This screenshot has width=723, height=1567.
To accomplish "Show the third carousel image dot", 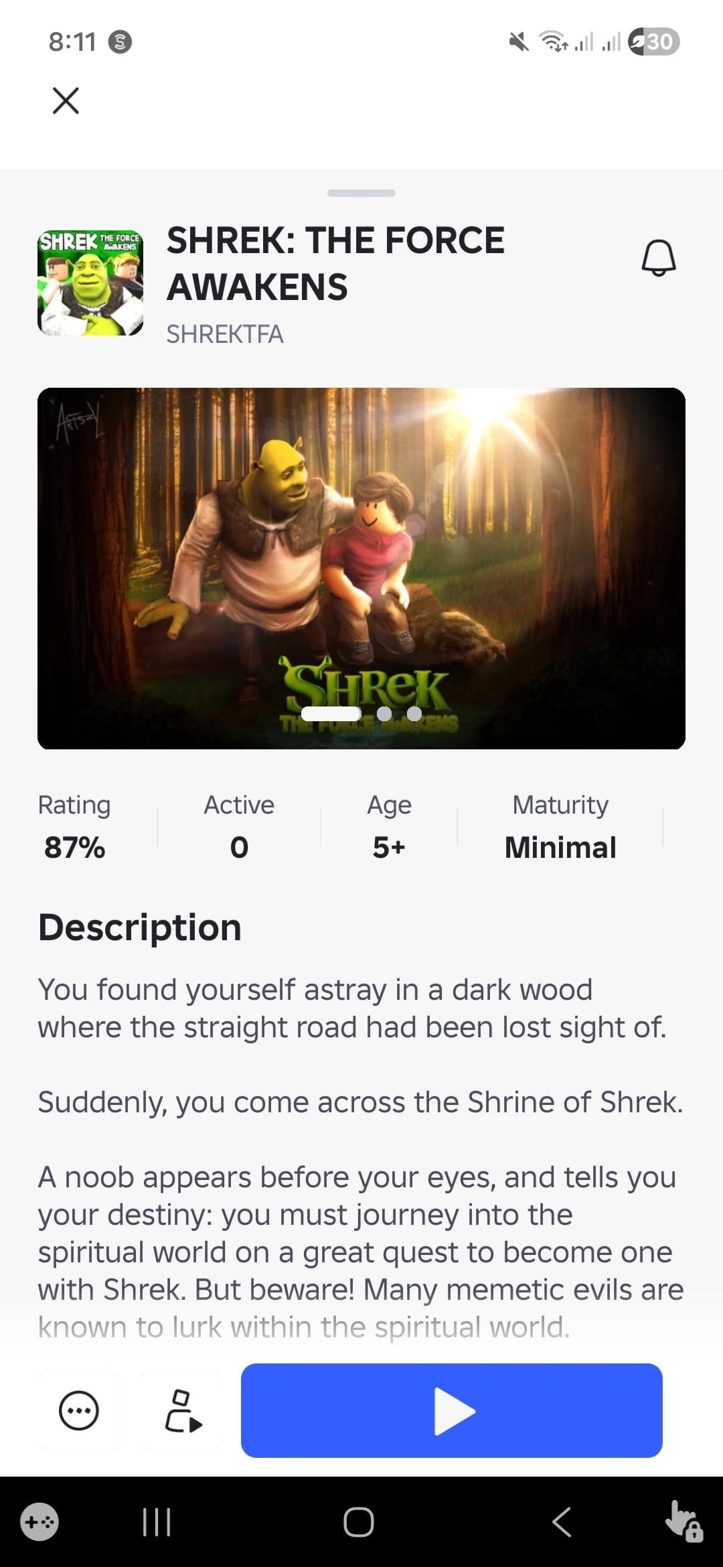I will 414,714.
